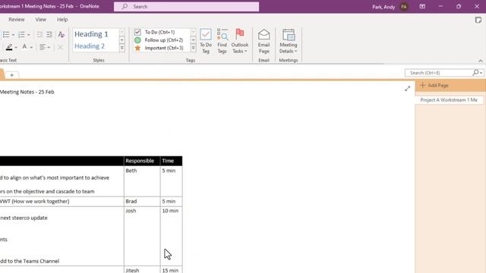Expand the Tags gallery more arrow
The width and height of the screenshot is (486, 273).
[x=193, y=48]
